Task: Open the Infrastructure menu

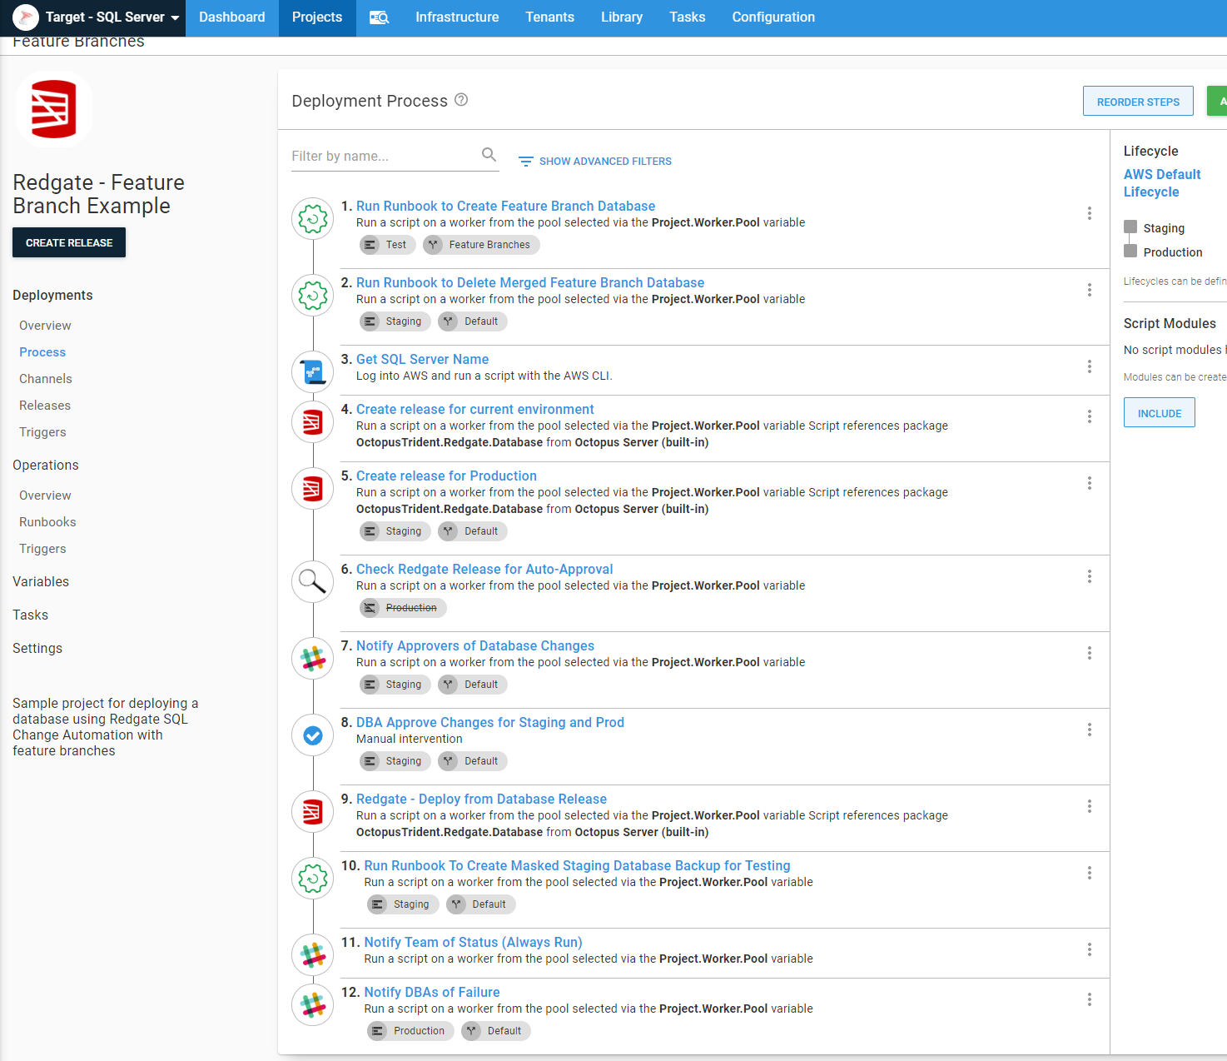Action: (457, 17)
